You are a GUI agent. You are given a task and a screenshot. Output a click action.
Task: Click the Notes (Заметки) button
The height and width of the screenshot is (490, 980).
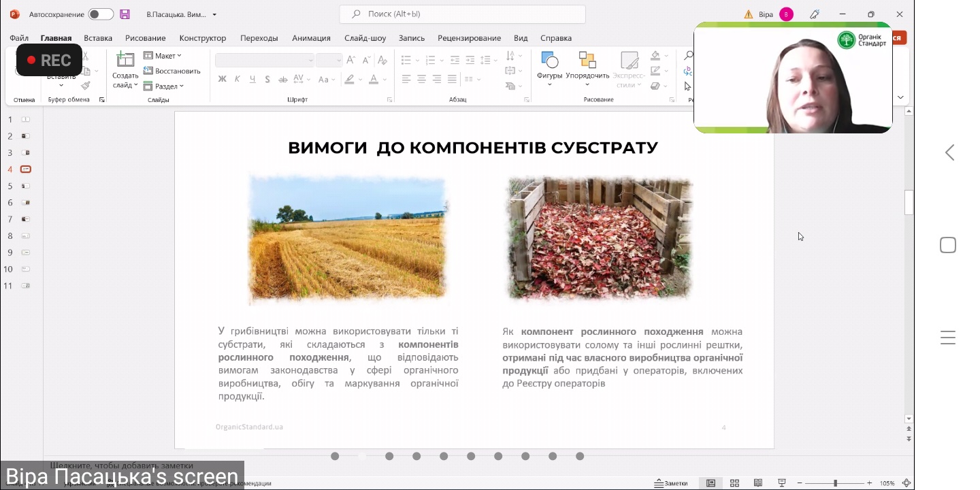click(x=671, y=483)
